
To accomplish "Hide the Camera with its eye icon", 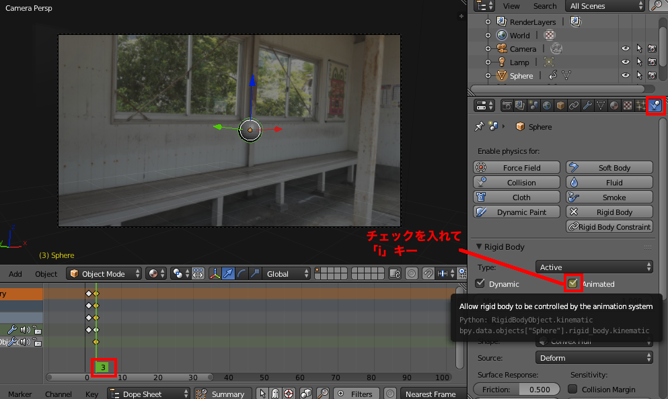I will (x=626, y=48).
